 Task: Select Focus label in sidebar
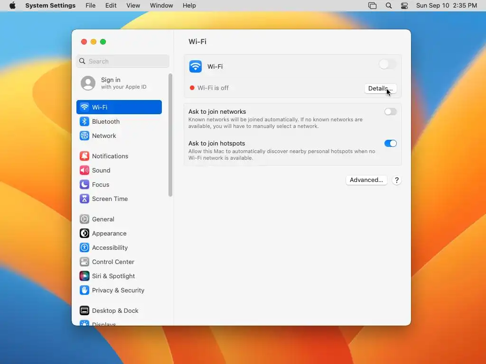101,184
